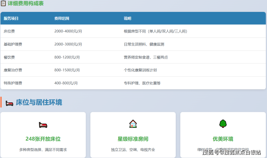Image resolution: width=267 pixels, height=158 pixels.
Task: Click the 特殊护理费 price 400-800元/月
Action: (x=66, y=83)
